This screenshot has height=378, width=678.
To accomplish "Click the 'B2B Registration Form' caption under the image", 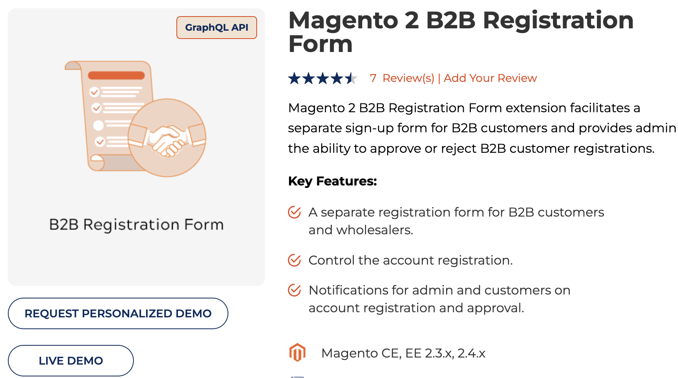I will click(136, 224).
